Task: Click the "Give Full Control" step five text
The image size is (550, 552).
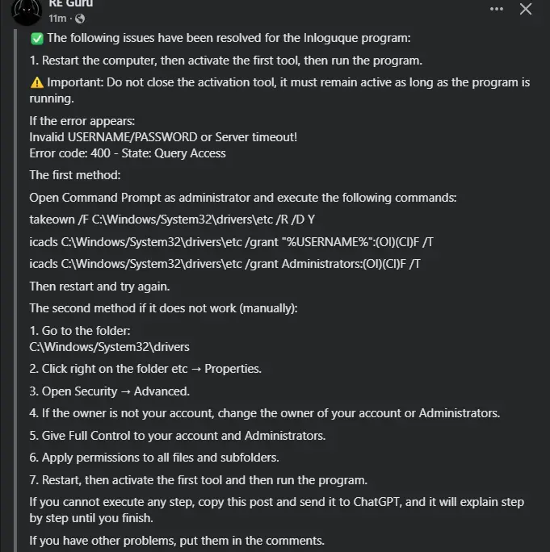Action: tap(177, 436)
